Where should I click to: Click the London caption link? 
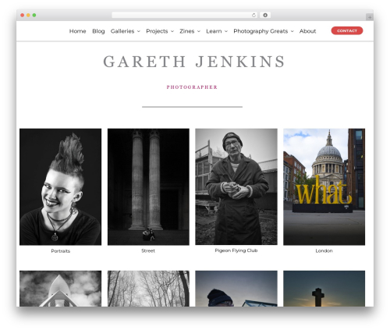click(x=324, y=251)
